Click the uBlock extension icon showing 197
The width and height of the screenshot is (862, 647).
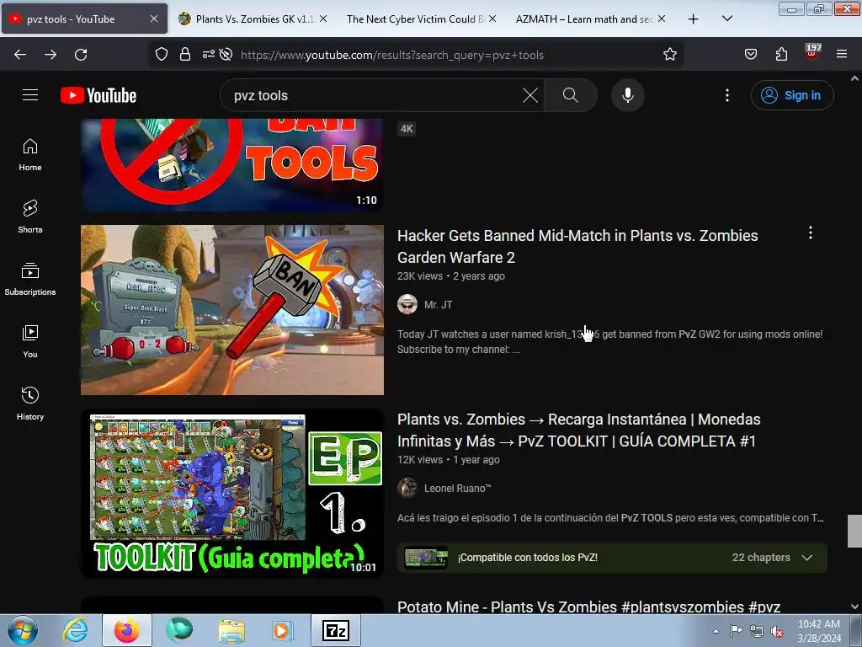point(812,53)
